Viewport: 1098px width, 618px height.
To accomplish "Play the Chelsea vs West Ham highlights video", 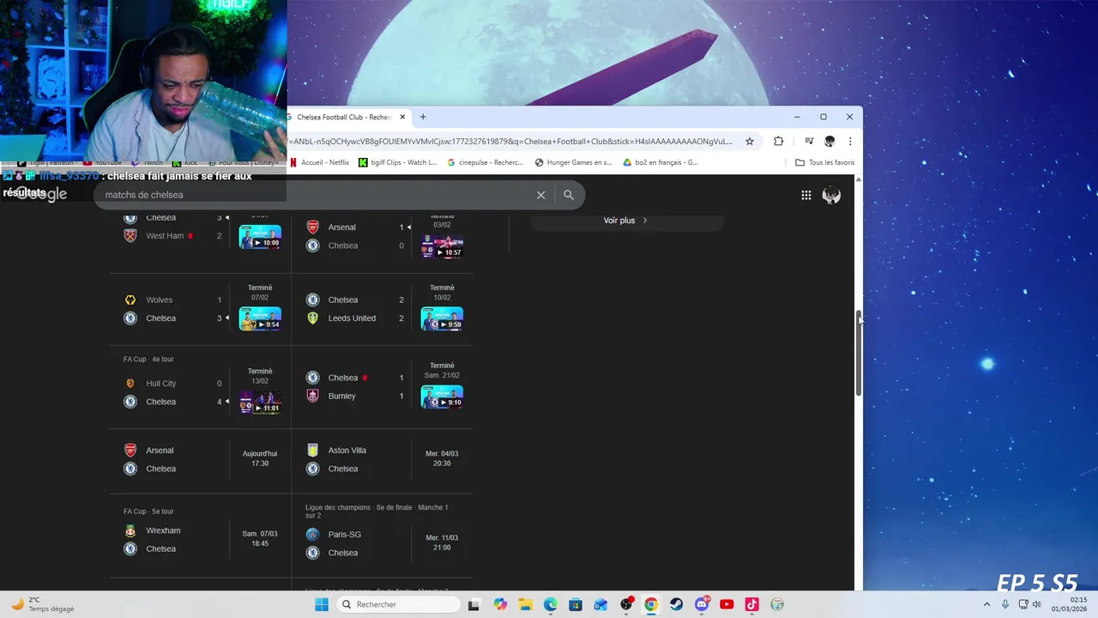I will (x=260, y=236).
